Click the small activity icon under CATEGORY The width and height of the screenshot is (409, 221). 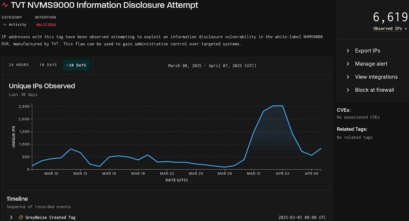click(x=5, y=25)
